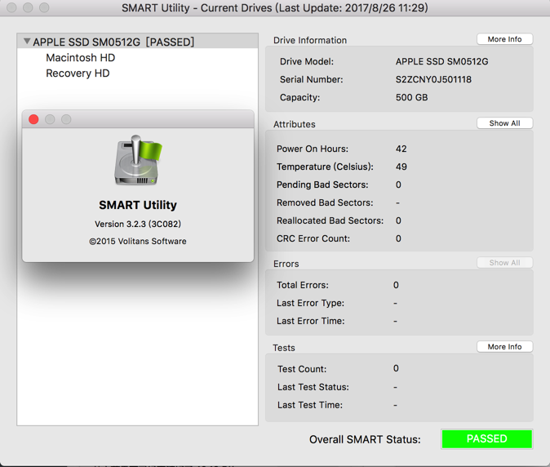Screen dimensions: 550x467
Task: Click the Reallocated Bad Sectors label
Action: point(330,220)
